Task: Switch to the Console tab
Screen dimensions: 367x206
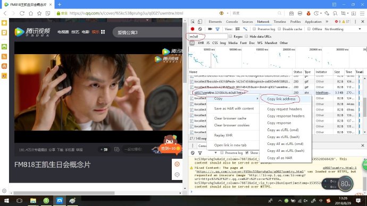Action: click(232, 21)
